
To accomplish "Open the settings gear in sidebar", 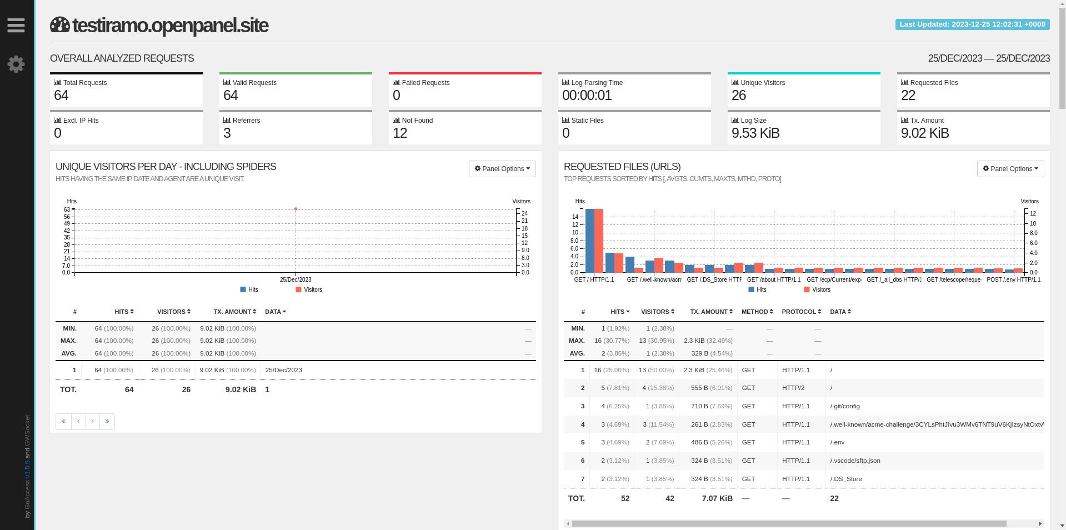I will [16, 64].
